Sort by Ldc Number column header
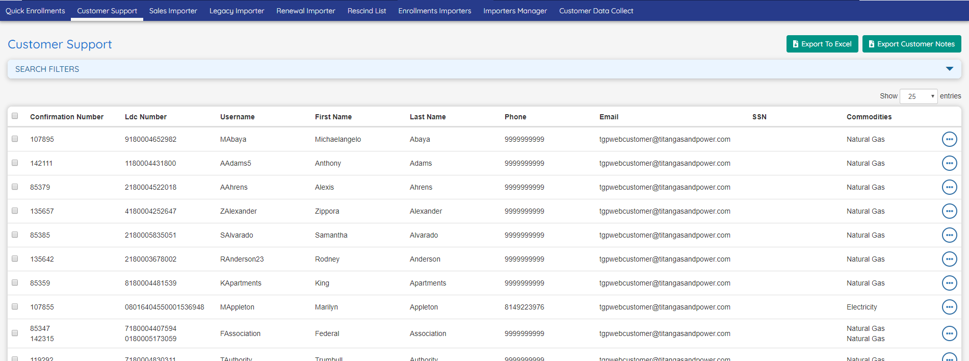The width and height of the screenshot is (969, 361). click(146, 117)
